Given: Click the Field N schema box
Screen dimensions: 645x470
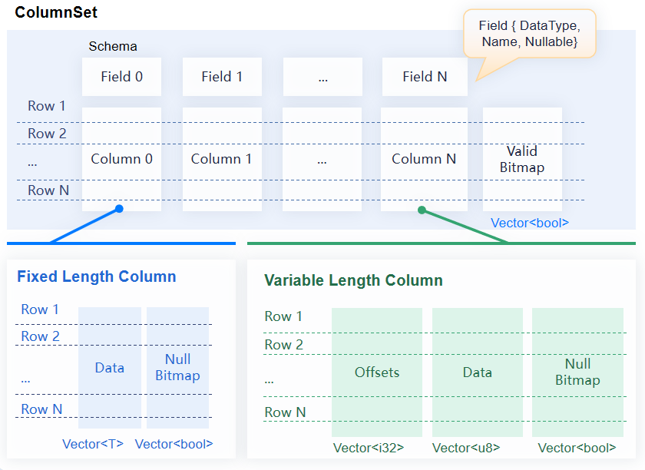Looking at the screenshot, I should click(425, 77).
